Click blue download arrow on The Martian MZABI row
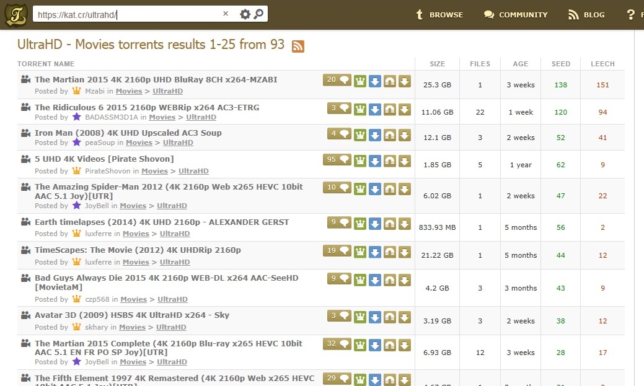 pos(375,81)
